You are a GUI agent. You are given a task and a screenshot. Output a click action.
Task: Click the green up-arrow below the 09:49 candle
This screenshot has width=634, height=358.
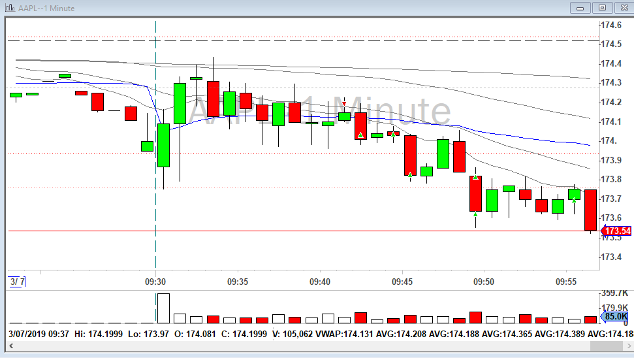(476, 214)
